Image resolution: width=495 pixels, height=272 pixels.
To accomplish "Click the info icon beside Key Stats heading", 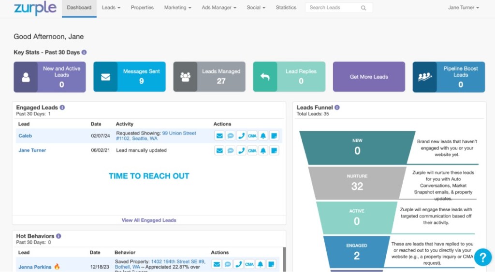I will coord(84,52).
